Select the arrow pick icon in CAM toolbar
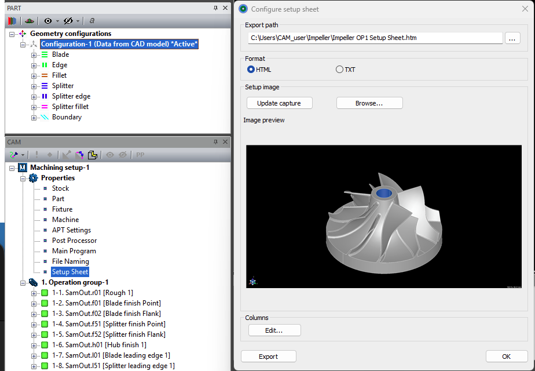Image resolution: width=535 pixels, height=371 pixels. [x=67, y=155]
